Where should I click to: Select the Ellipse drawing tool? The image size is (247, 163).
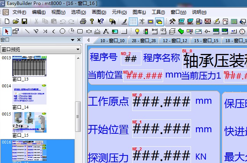click(62, 31)
